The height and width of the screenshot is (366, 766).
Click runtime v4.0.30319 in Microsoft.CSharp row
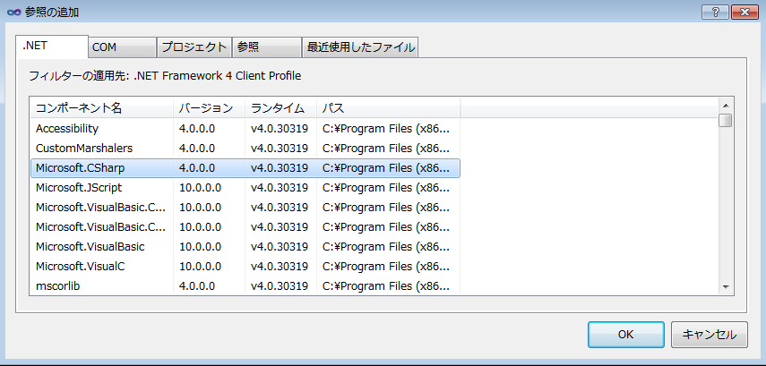click(280, 168)
